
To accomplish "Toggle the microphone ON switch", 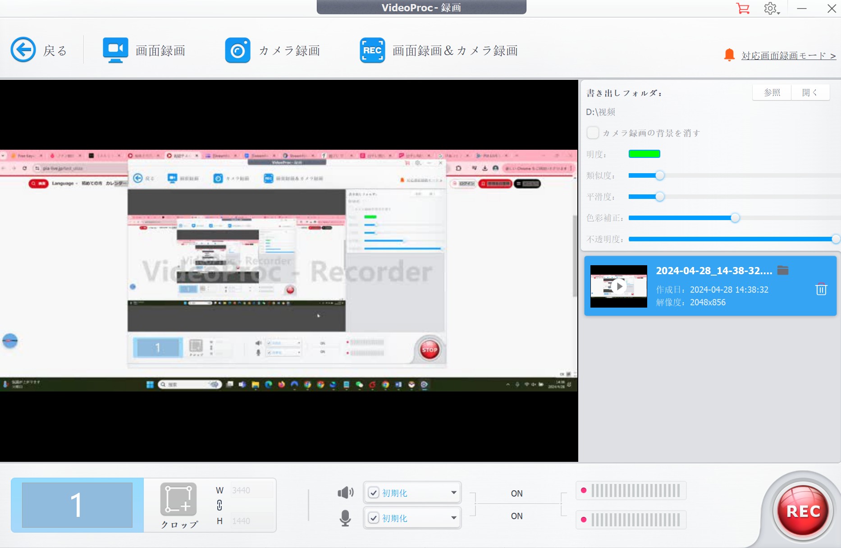I will [x=517, y=516].
